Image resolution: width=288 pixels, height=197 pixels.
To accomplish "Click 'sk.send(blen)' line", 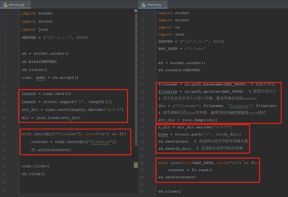I will (203, 141).
